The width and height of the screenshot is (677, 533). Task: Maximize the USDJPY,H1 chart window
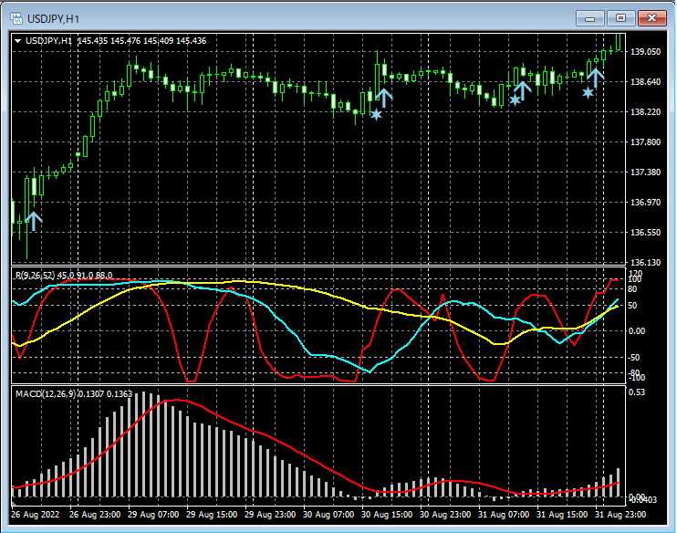(x=621, y=17)
